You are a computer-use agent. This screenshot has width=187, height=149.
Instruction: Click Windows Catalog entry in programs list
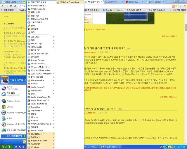click(x=38, y=6)
